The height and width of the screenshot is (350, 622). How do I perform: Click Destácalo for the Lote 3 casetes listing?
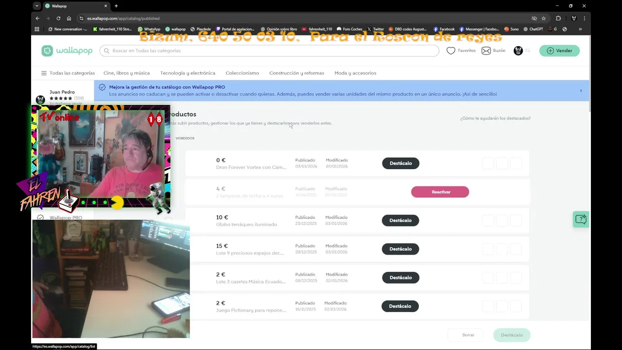(400, 278)
